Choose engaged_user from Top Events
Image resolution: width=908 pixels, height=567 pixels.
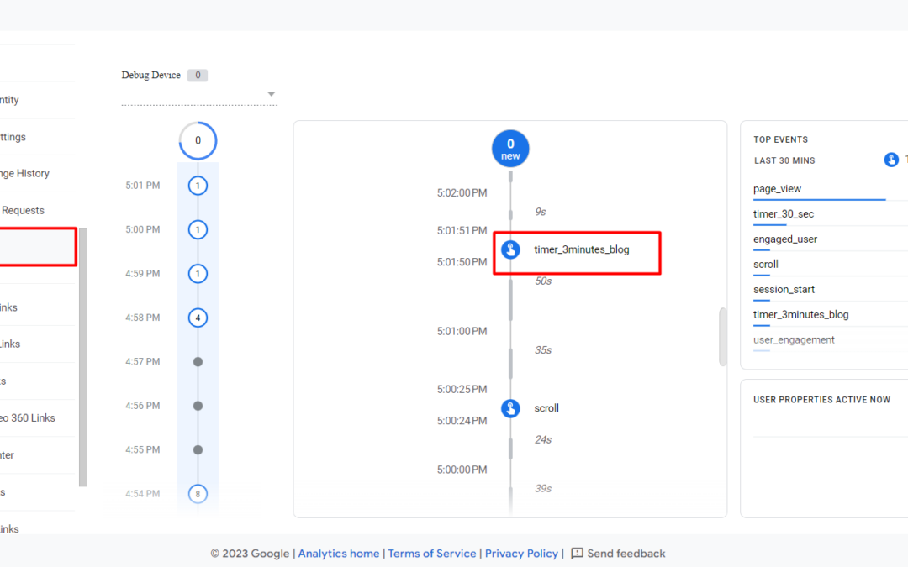pos(784,239)
